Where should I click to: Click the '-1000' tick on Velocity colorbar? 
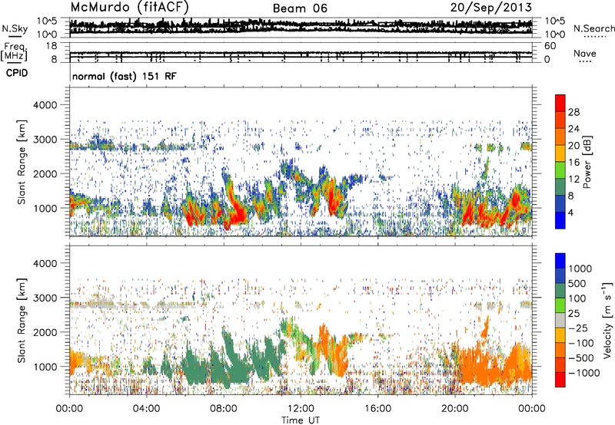coord(583,373)
